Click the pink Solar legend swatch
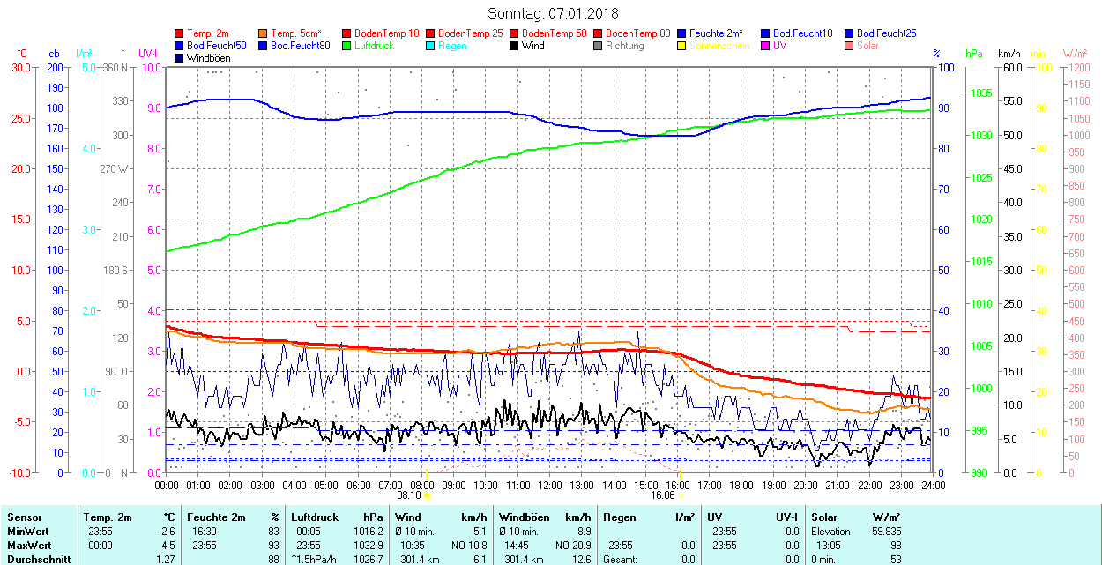This screenshot has width=1102, height=565. tap(849, 45)
